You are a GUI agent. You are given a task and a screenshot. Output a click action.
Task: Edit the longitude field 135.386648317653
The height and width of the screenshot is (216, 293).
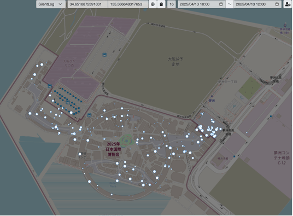point(128,4)
